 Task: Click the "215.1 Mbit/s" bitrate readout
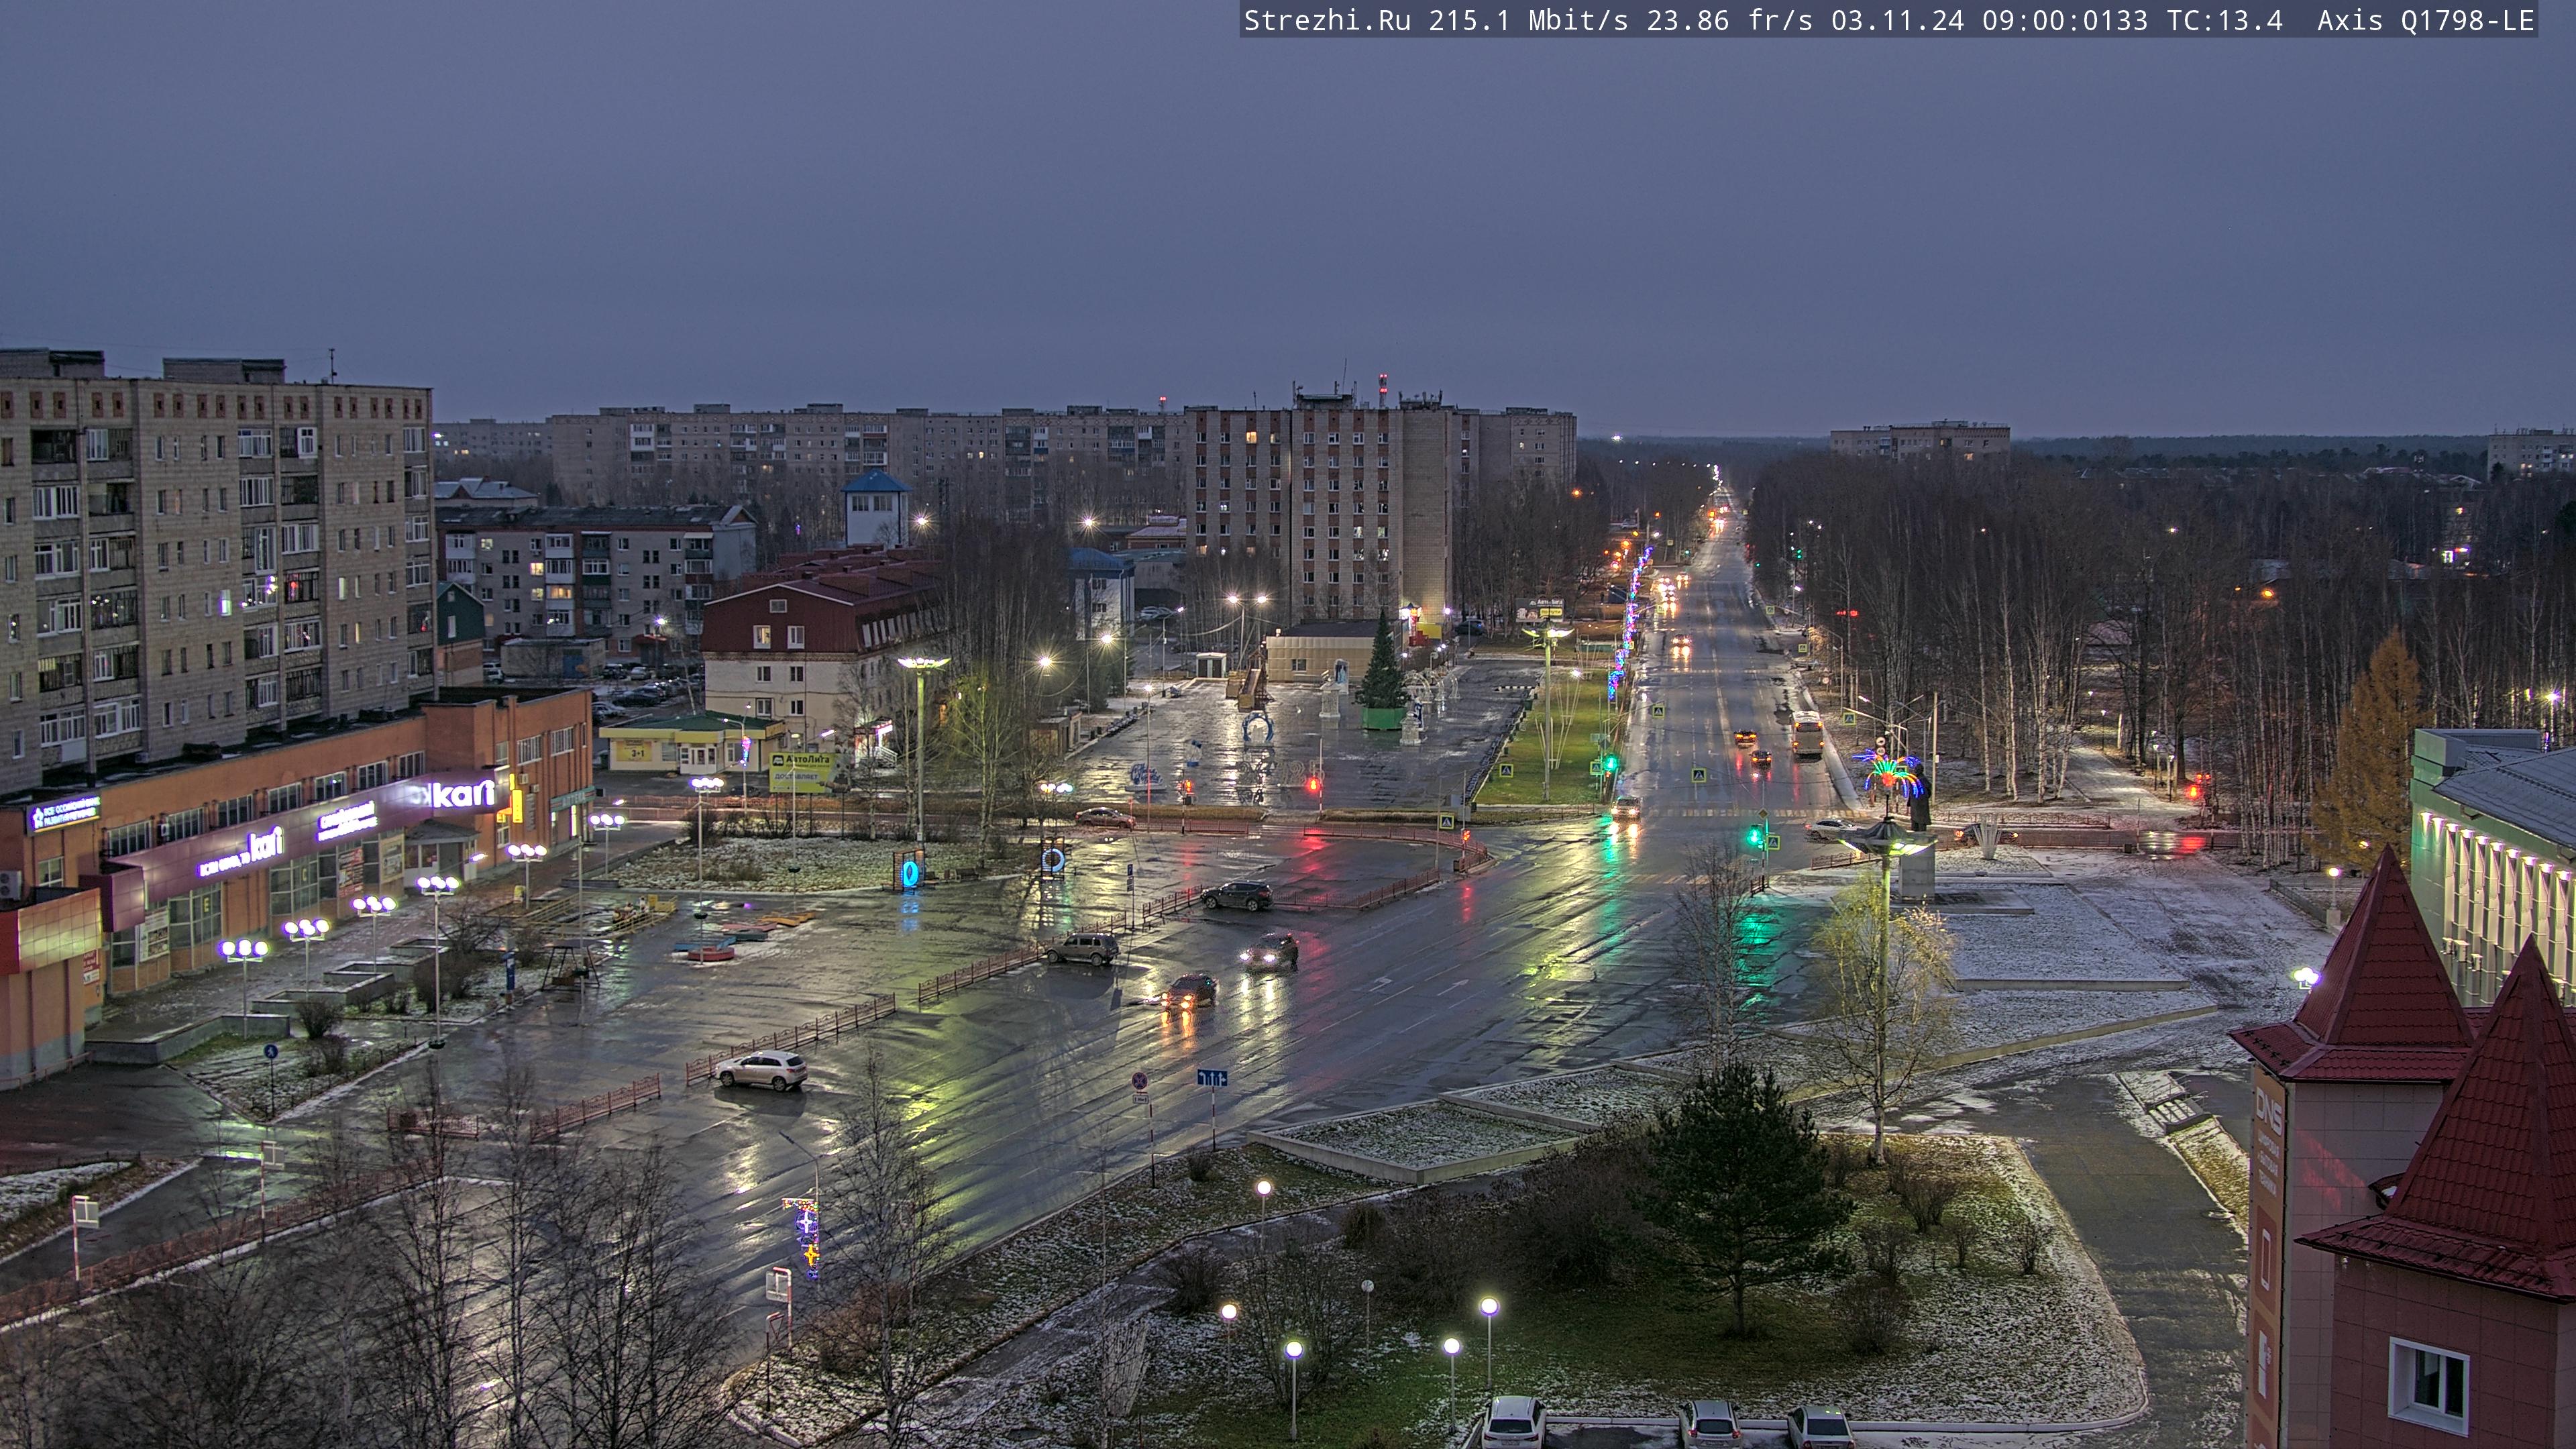click(x=1528, y=20)
